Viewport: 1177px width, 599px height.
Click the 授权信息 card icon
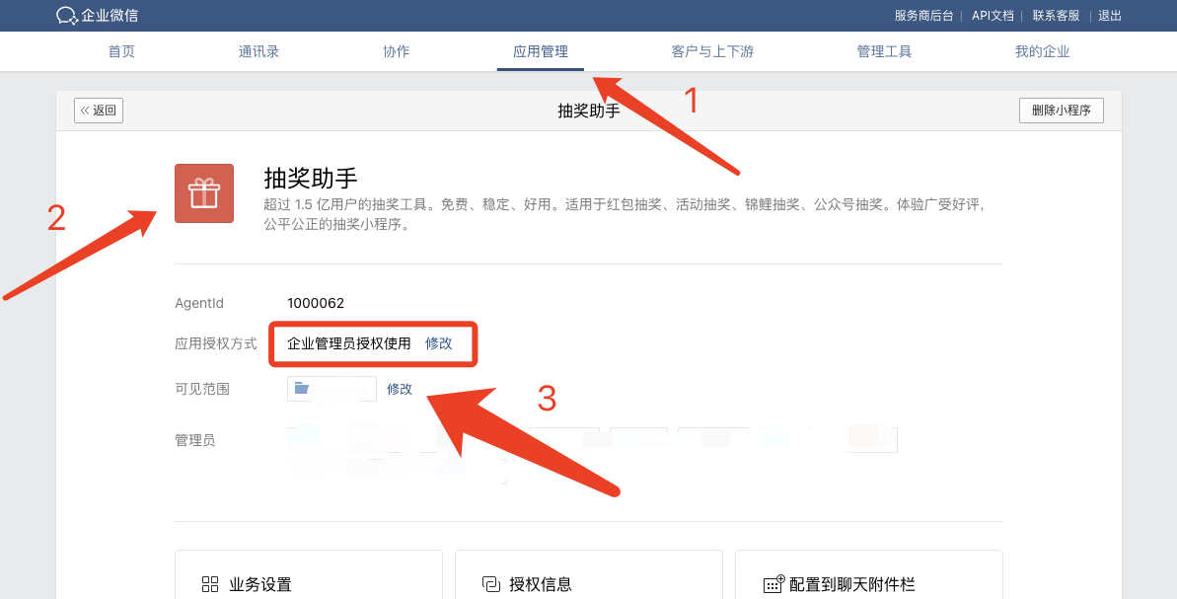[x=491, y=584]
